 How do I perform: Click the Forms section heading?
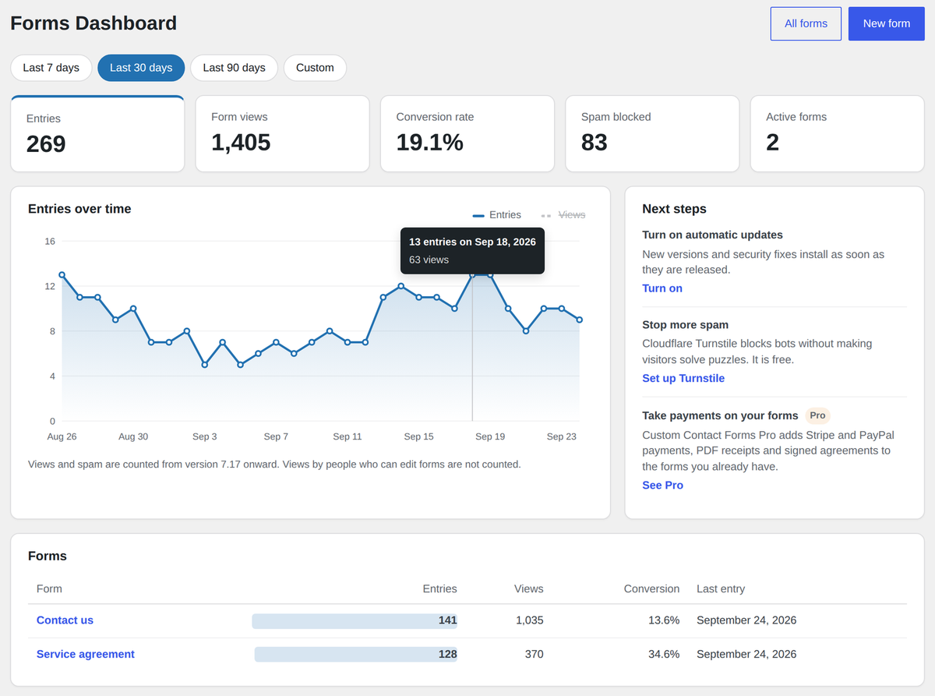click(48, 556)
